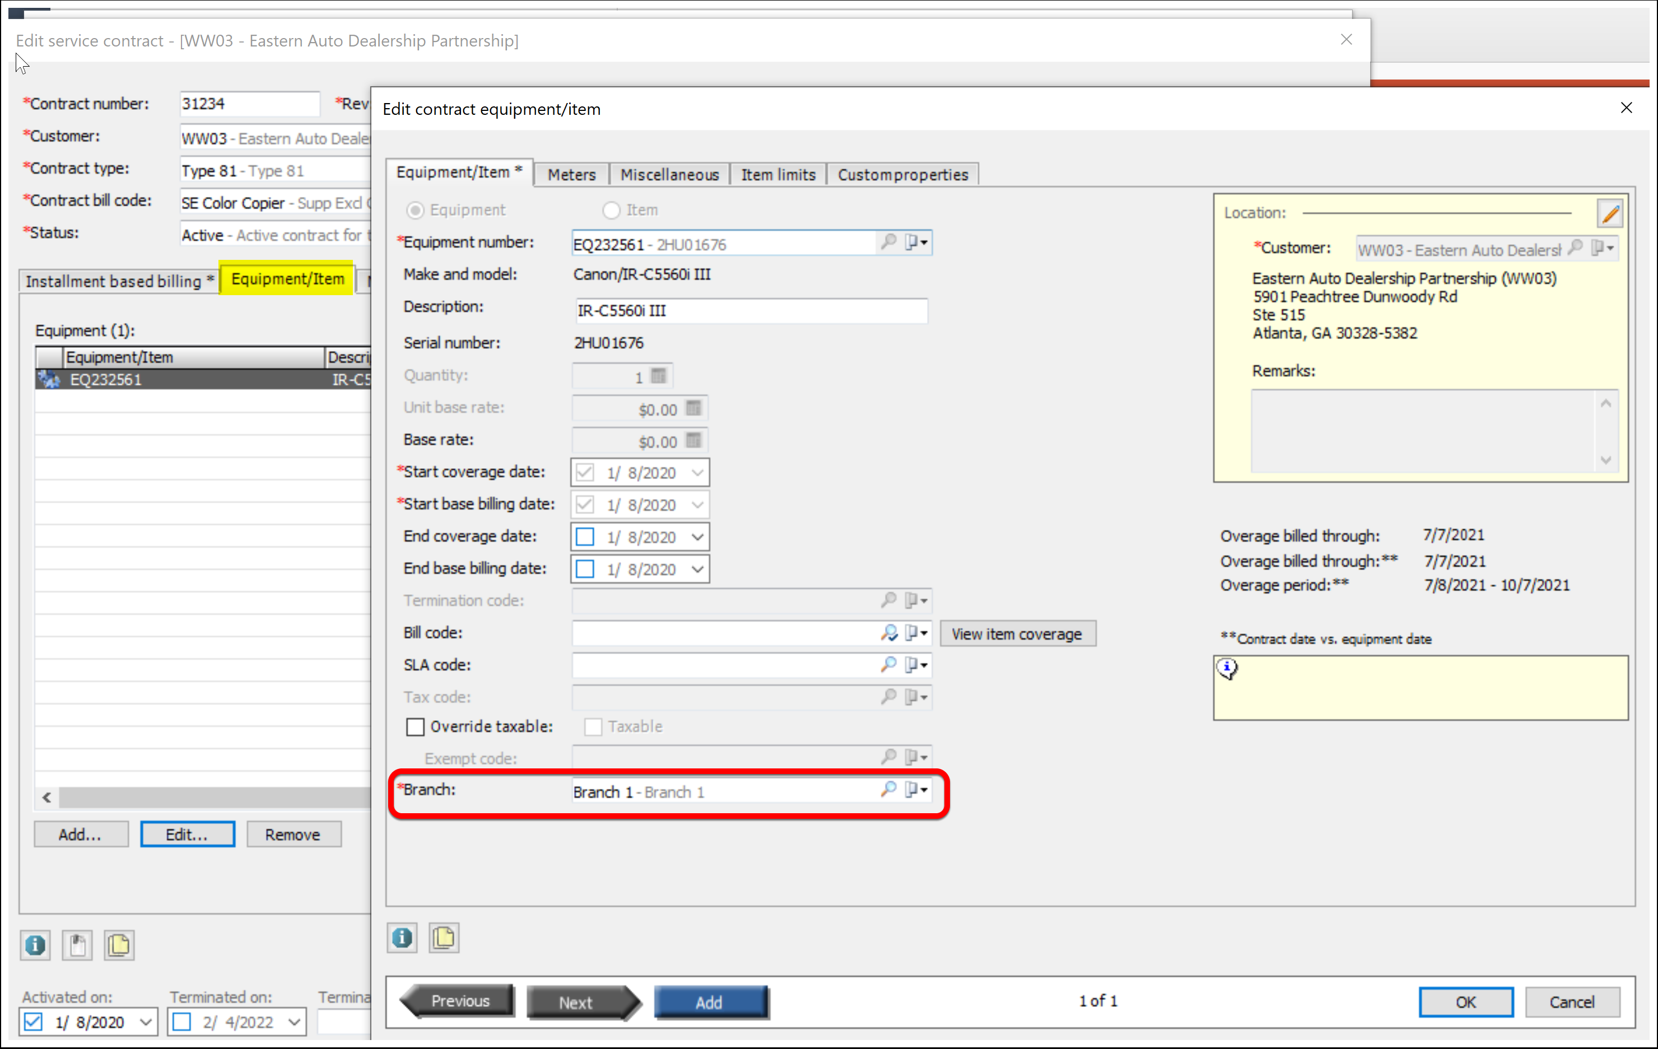Check the Taxable checkbox
1658x1049 pixels.
(593, 727)
